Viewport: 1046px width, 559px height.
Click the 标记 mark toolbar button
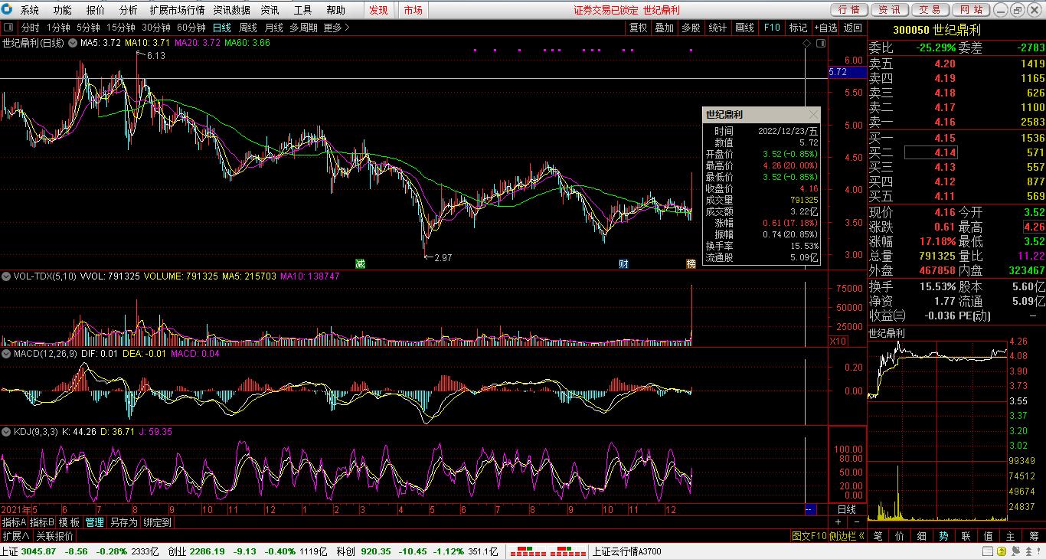tap(798, 28)
